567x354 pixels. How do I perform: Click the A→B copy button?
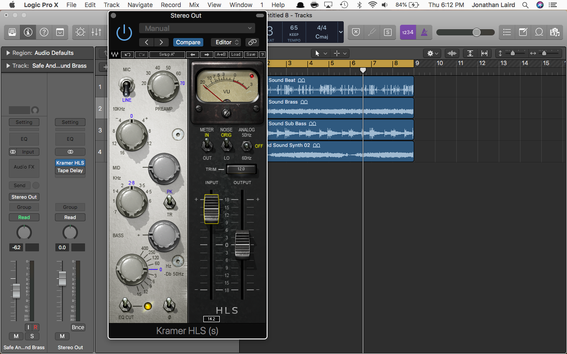(221, 54)
